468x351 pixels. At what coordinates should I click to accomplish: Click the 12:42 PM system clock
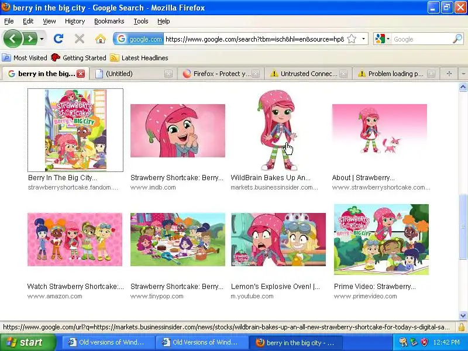tap(446, 342)
